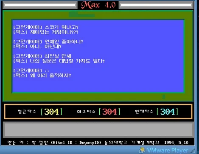Click the white progress bar right of the title
The image size is (199, 154).
[156, 5]
